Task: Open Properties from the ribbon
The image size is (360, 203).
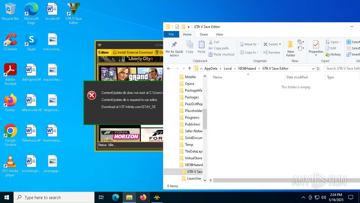Action: (x=316, y=48)
